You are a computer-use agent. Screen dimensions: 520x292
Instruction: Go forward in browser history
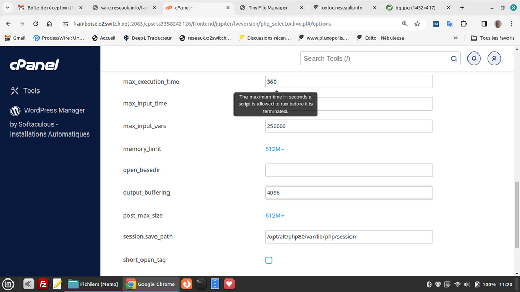pos(22,24)
